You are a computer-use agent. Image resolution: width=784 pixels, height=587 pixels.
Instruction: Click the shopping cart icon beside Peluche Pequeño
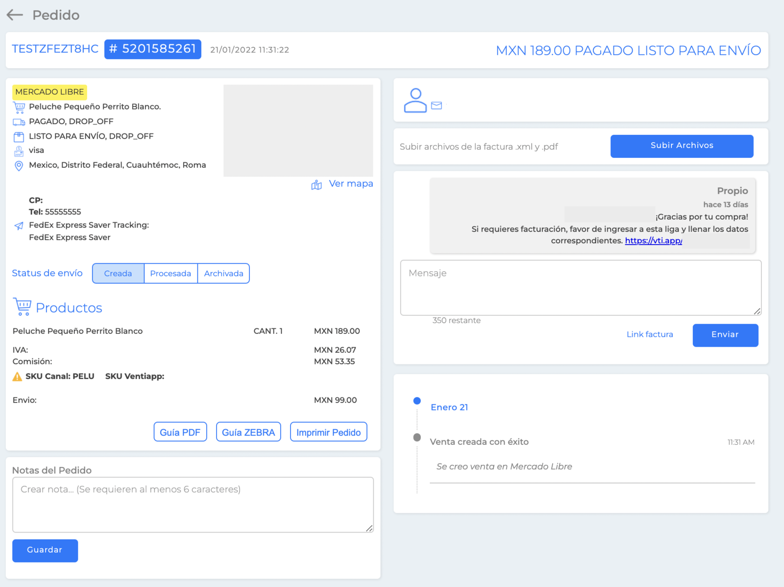19,107
